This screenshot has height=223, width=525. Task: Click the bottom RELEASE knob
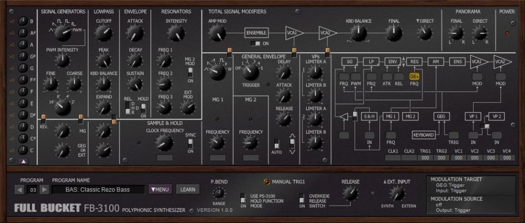350,194
